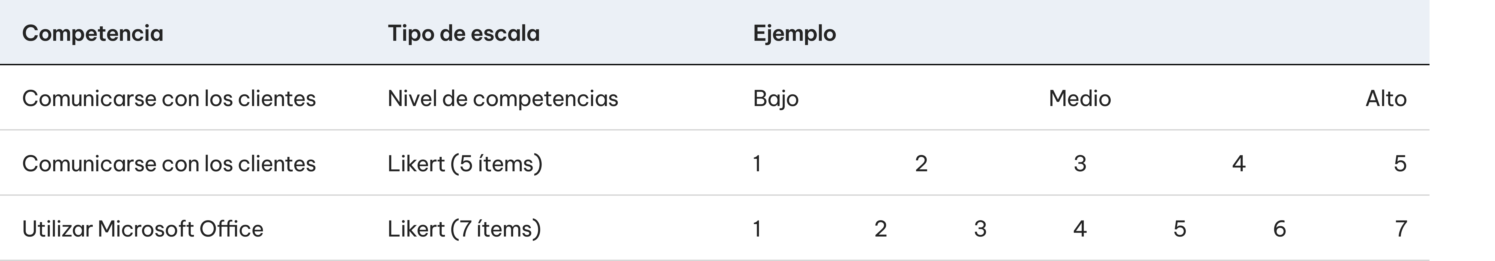Viewport: 1495px width, 261px height.
Task: Pick value 3 in 5-item Likert row
Action: (1080, 164)
